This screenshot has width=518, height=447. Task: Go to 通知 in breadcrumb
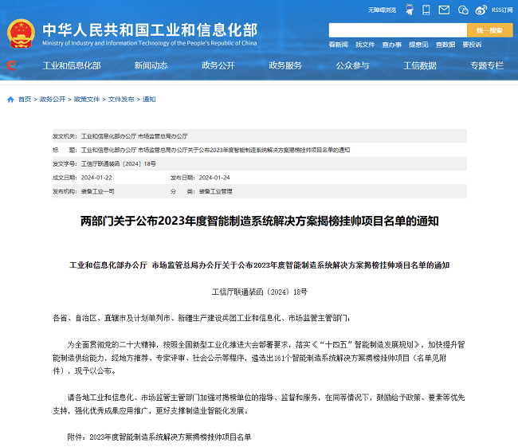149,100
